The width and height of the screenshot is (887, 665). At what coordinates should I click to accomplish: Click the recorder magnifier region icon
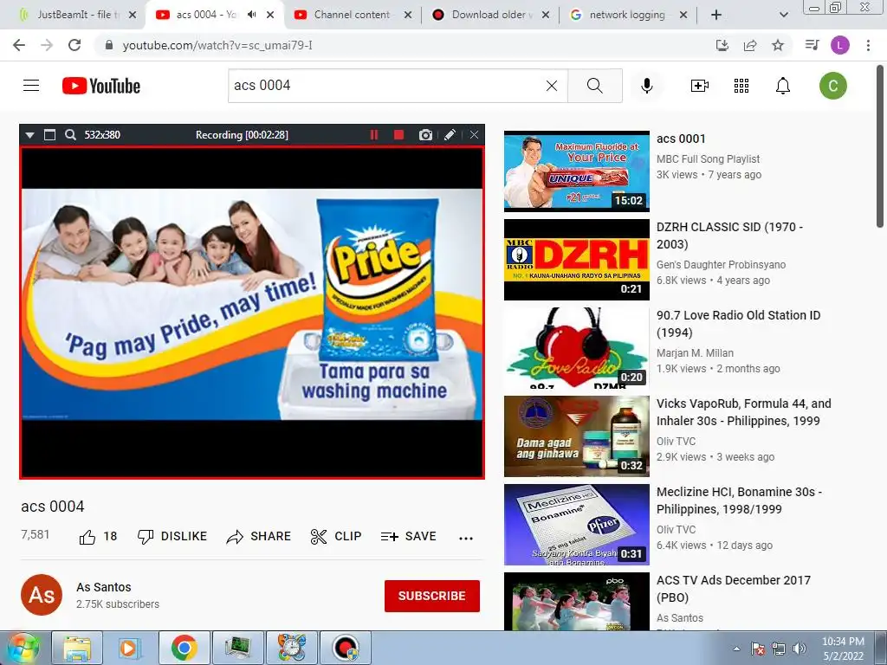coord(70,134)
